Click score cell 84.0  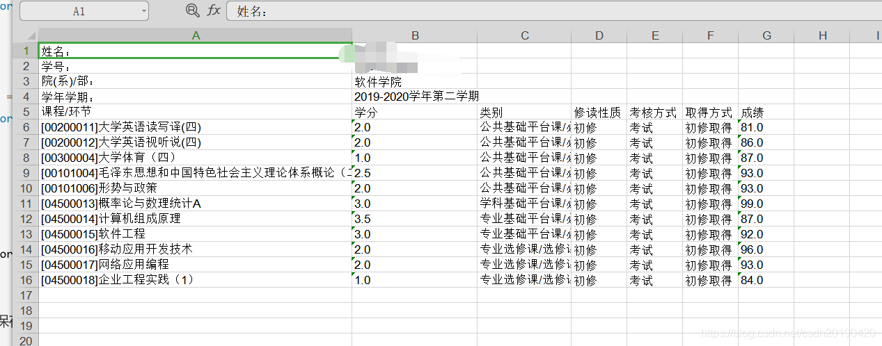pos(766,280)
